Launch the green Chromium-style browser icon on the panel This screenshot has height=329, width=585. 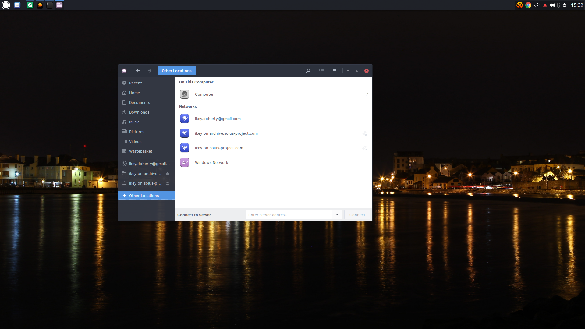pos(30,5)
